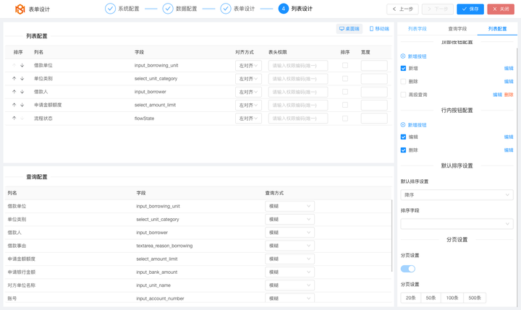Move 流程状态 row up with arrow
Image resolution: width=521 pixels, height=310 pixels.
pyautogui.click(x=14, y=119)
